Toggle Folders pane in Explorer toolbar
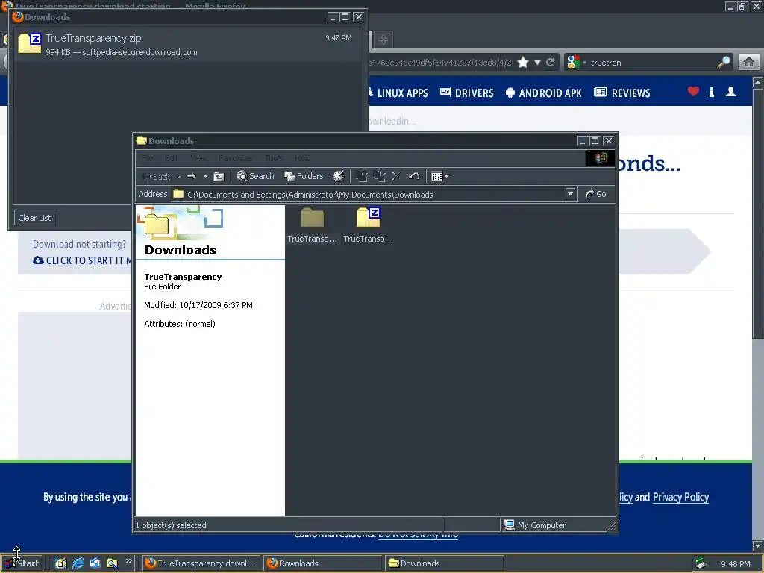This screenshot has height=573, width=764. [x=304, y=176]
